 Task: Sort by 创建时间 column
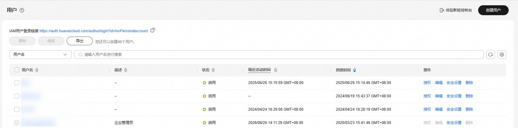(355, 70)
